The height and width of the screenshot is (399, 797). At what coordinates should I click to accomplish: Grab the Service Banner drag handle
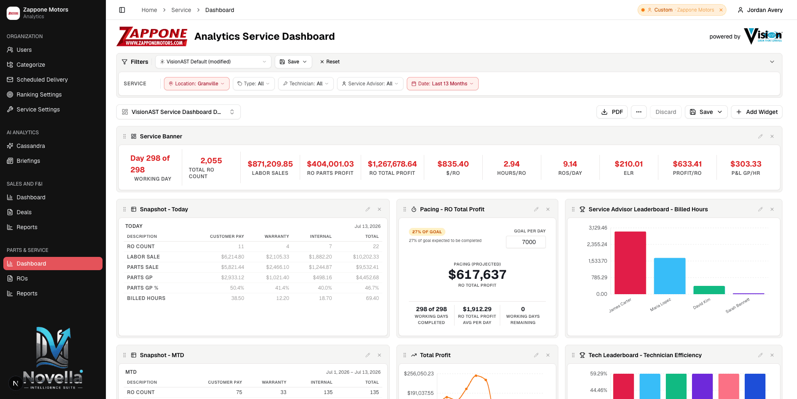point(125,136)
